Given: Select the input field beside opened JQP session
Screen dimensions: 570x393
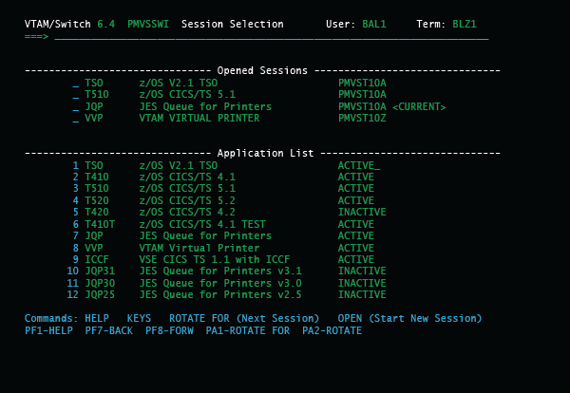Looking at the screenshot, I should [x=76, y=107].
